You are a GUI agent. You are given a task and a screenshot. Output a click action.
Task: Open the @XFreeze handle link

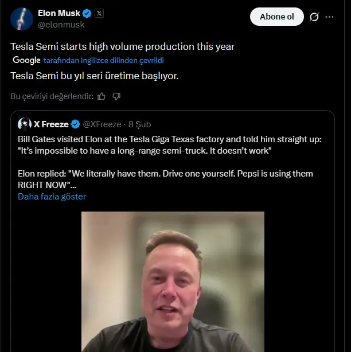102,124
